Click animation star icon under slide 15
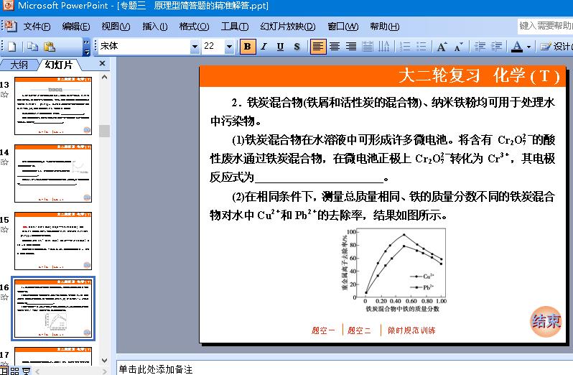Screen dimensions: 573x375 point(4,230)
